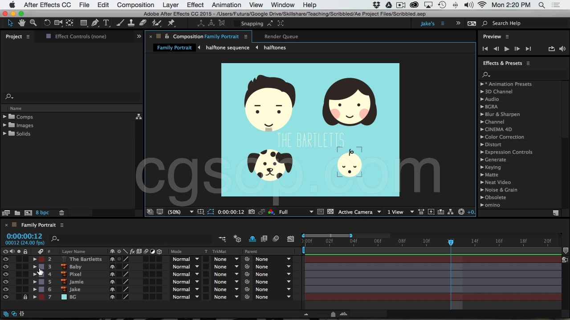570x320 pixels.
Task: Select the Hand tool in toolbar
Action: (22, 23)
